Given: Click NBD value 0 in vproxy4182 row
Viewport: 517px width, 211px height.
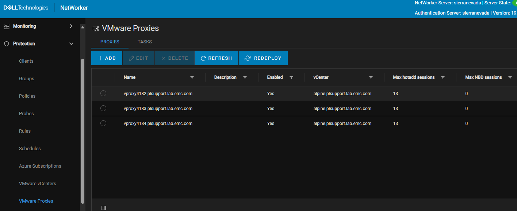Looking at the screenshot, I should 467,94.
